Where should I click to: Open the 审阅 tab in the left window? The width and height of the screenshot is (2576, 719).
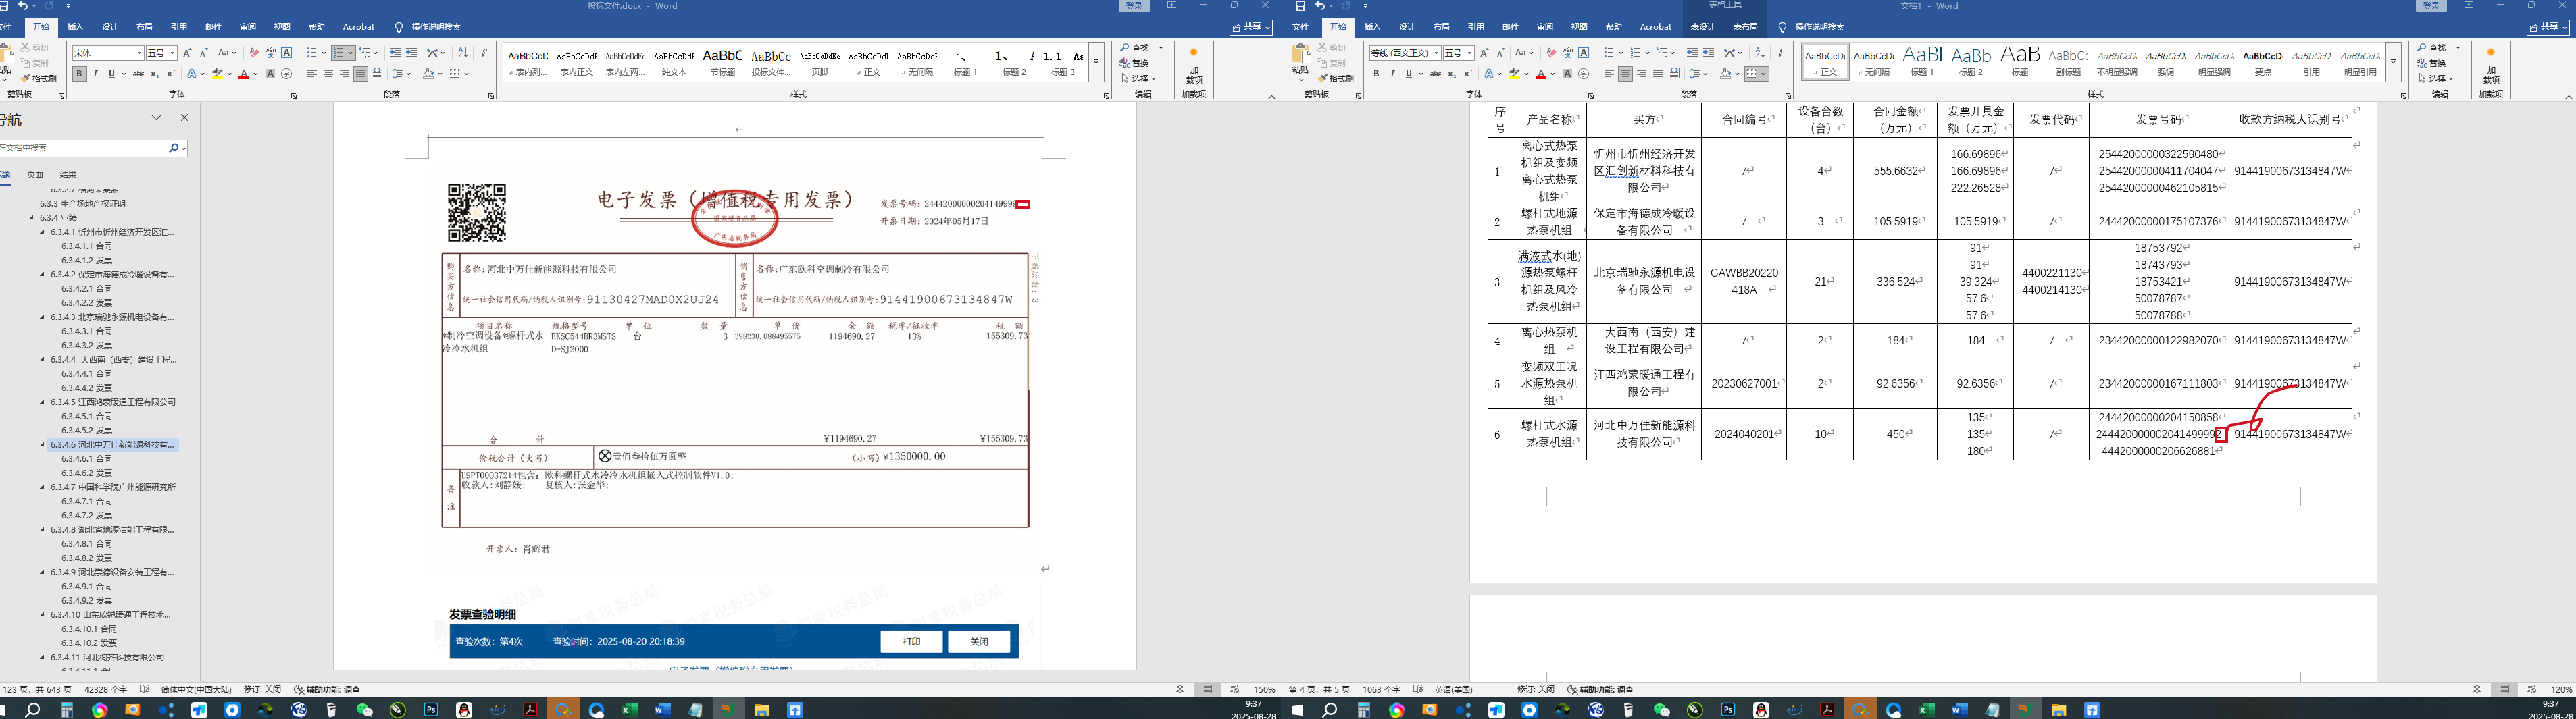[x=247, y=27]
